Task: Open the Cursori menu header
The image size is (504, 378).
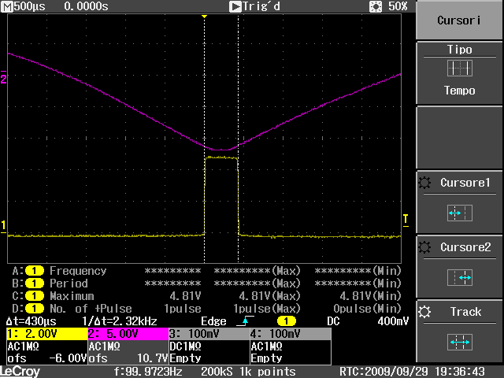Action: tap(459, 20)
